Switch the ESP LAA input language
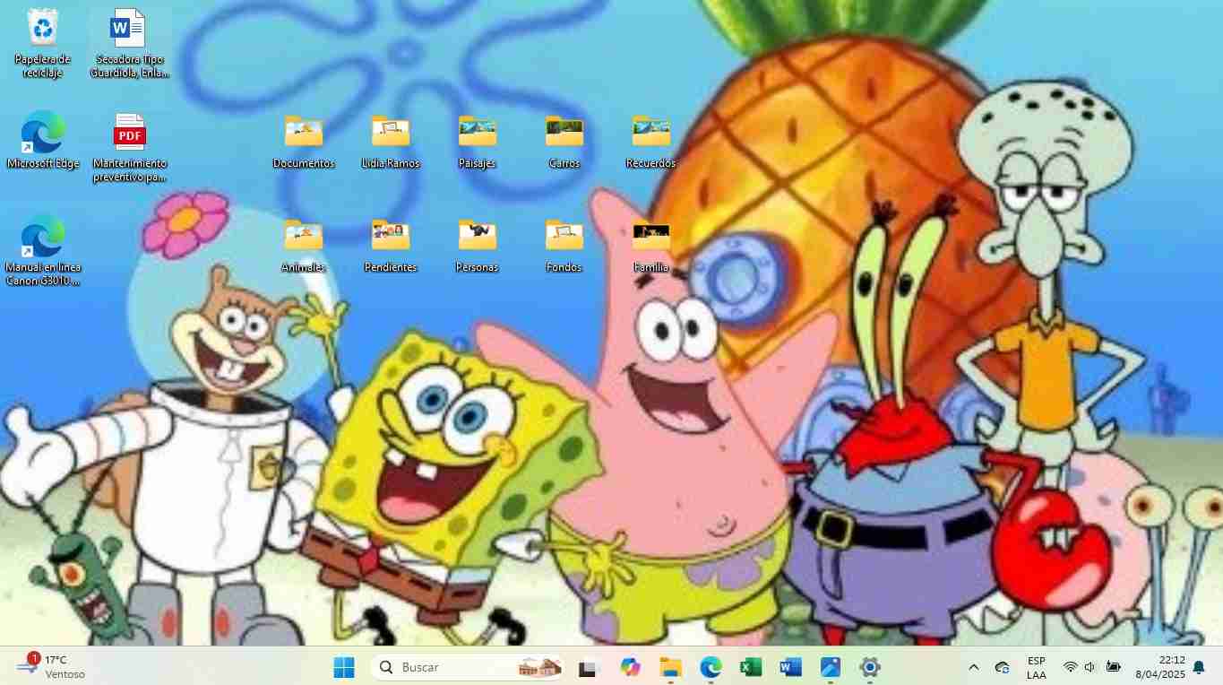 click(1037, 667)
